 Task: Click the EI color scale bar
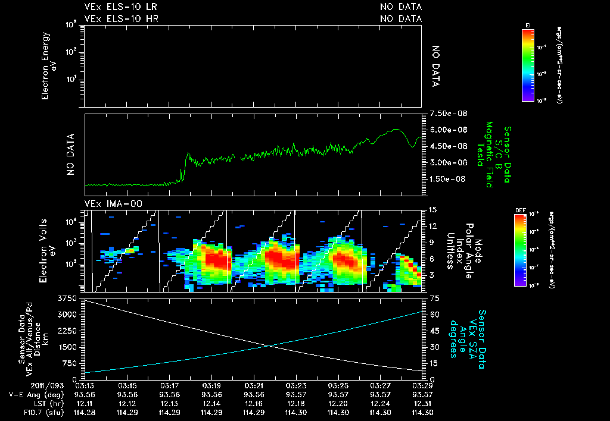coord(528,65)
